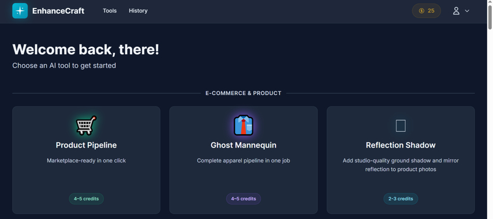Click the E-COMMERCE & PRODUCT section heading
The height and width of the screenshot is (219, 493).
click(244, 93)
